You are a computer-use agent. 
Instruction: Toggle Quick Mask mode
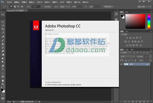pyautogui.click(x=3, y=95)
